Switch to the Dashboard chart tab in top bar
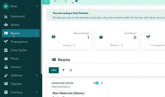This screenshot has width=165, height=97. coord(66,1)
